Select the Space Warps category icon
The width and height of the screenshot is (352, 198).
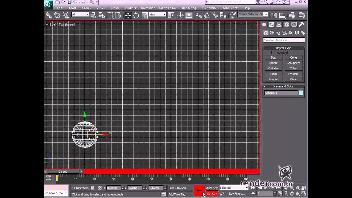point(297,33)
